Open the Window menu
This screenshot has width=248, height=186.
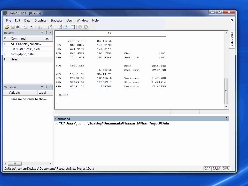point(82,20)
